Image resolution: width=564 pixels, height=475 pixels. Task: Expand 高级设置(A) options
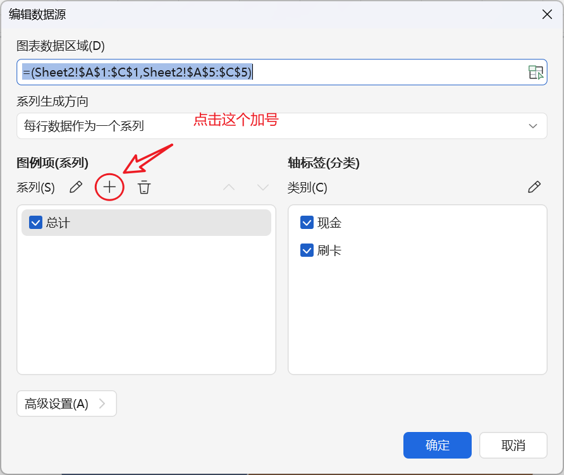66,404
